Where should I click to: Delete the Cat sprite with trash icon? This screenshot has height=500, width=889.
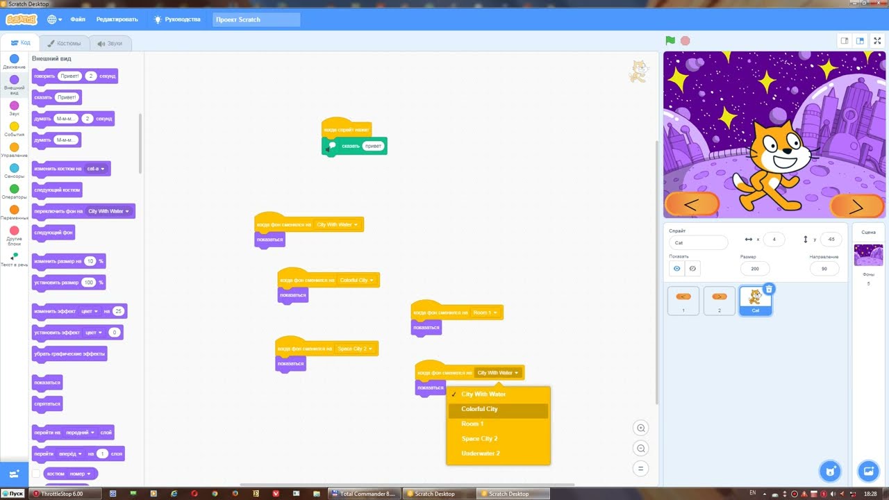pos(769,289)
